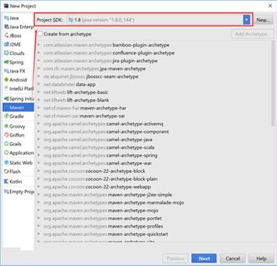277x266 pixels.
Task: Click the New... SDK button
Action: (263, 20)
